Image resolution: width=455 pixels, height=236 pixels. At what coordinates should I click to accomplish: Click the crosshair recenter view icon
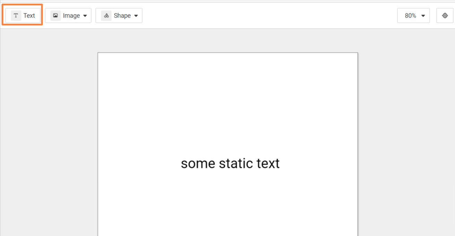coord(445,16)
